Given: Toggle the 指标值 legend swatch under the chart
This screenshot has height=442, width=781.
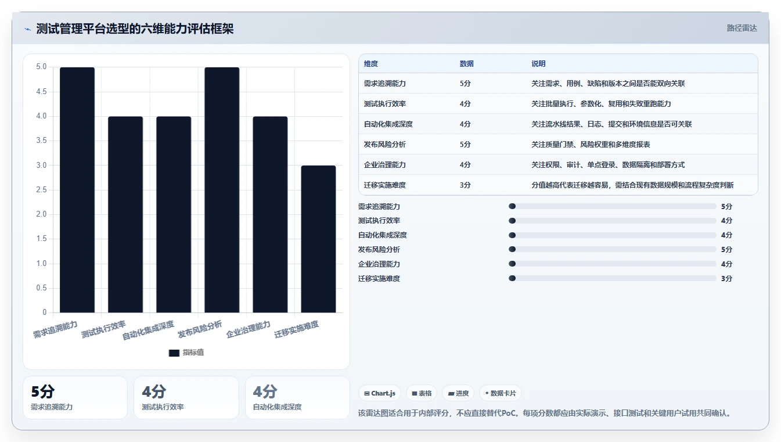Looking at the screenshot, I should pos(174,353).
